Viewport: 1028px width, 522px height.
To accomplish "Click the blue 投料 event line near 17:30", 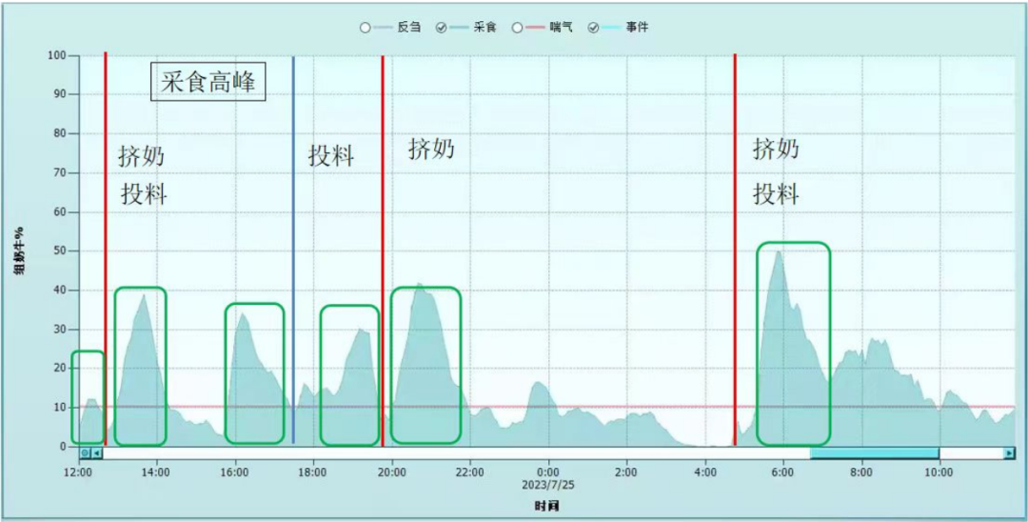I will pyautogui.click(x=293, y=250).
